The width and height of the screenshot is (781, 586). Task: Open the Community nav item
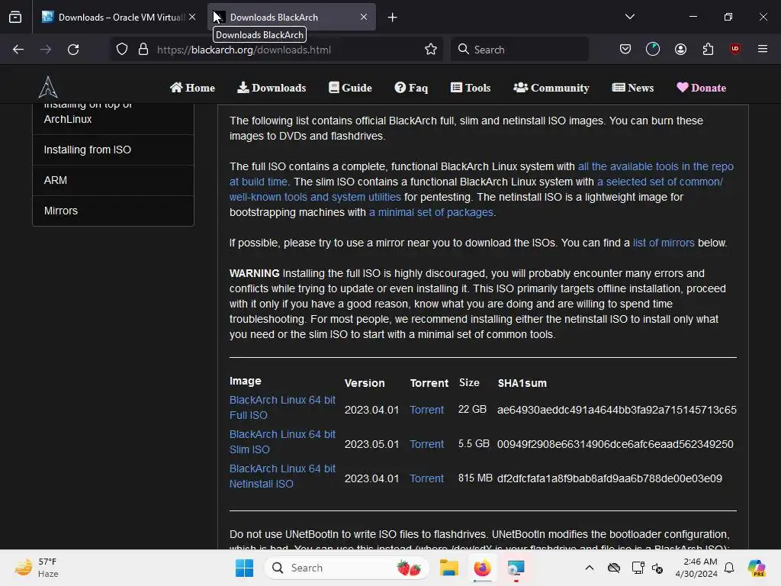coord(551,88)
